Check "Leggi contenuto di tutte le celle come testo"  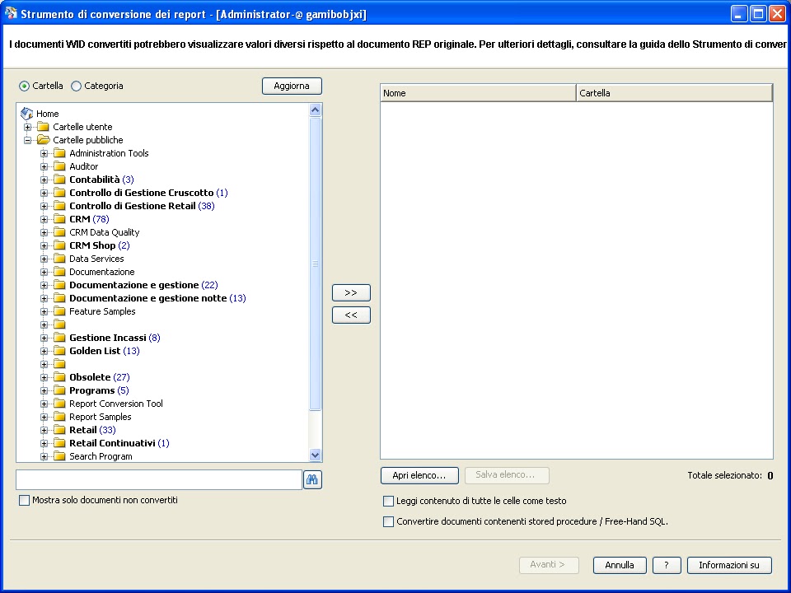point(388,501)
